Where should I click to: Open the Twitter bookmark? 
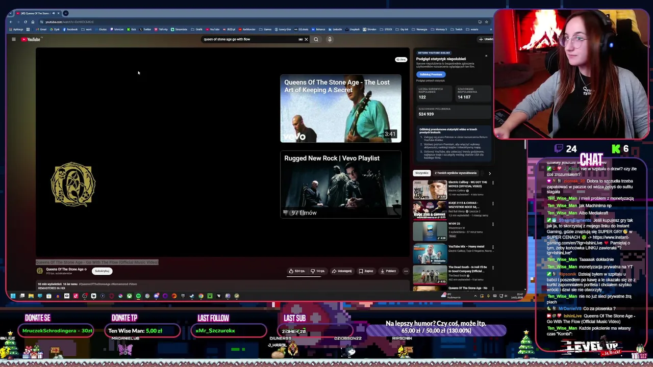pyautogui.click(x=145, y=30)
